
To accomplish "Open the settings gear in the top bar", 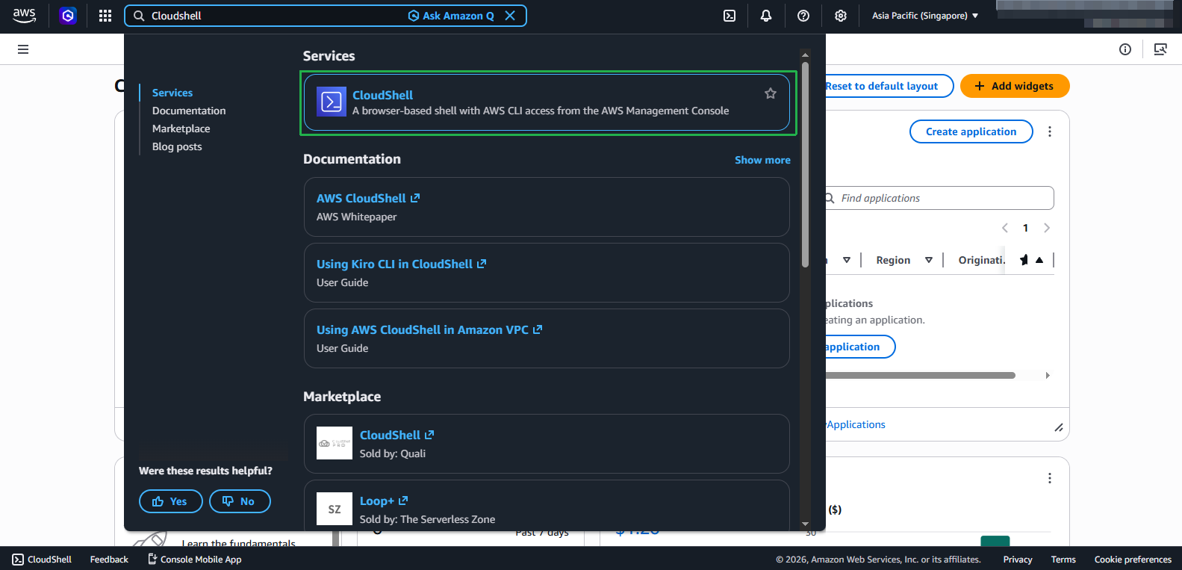I will tap(841, 16).
